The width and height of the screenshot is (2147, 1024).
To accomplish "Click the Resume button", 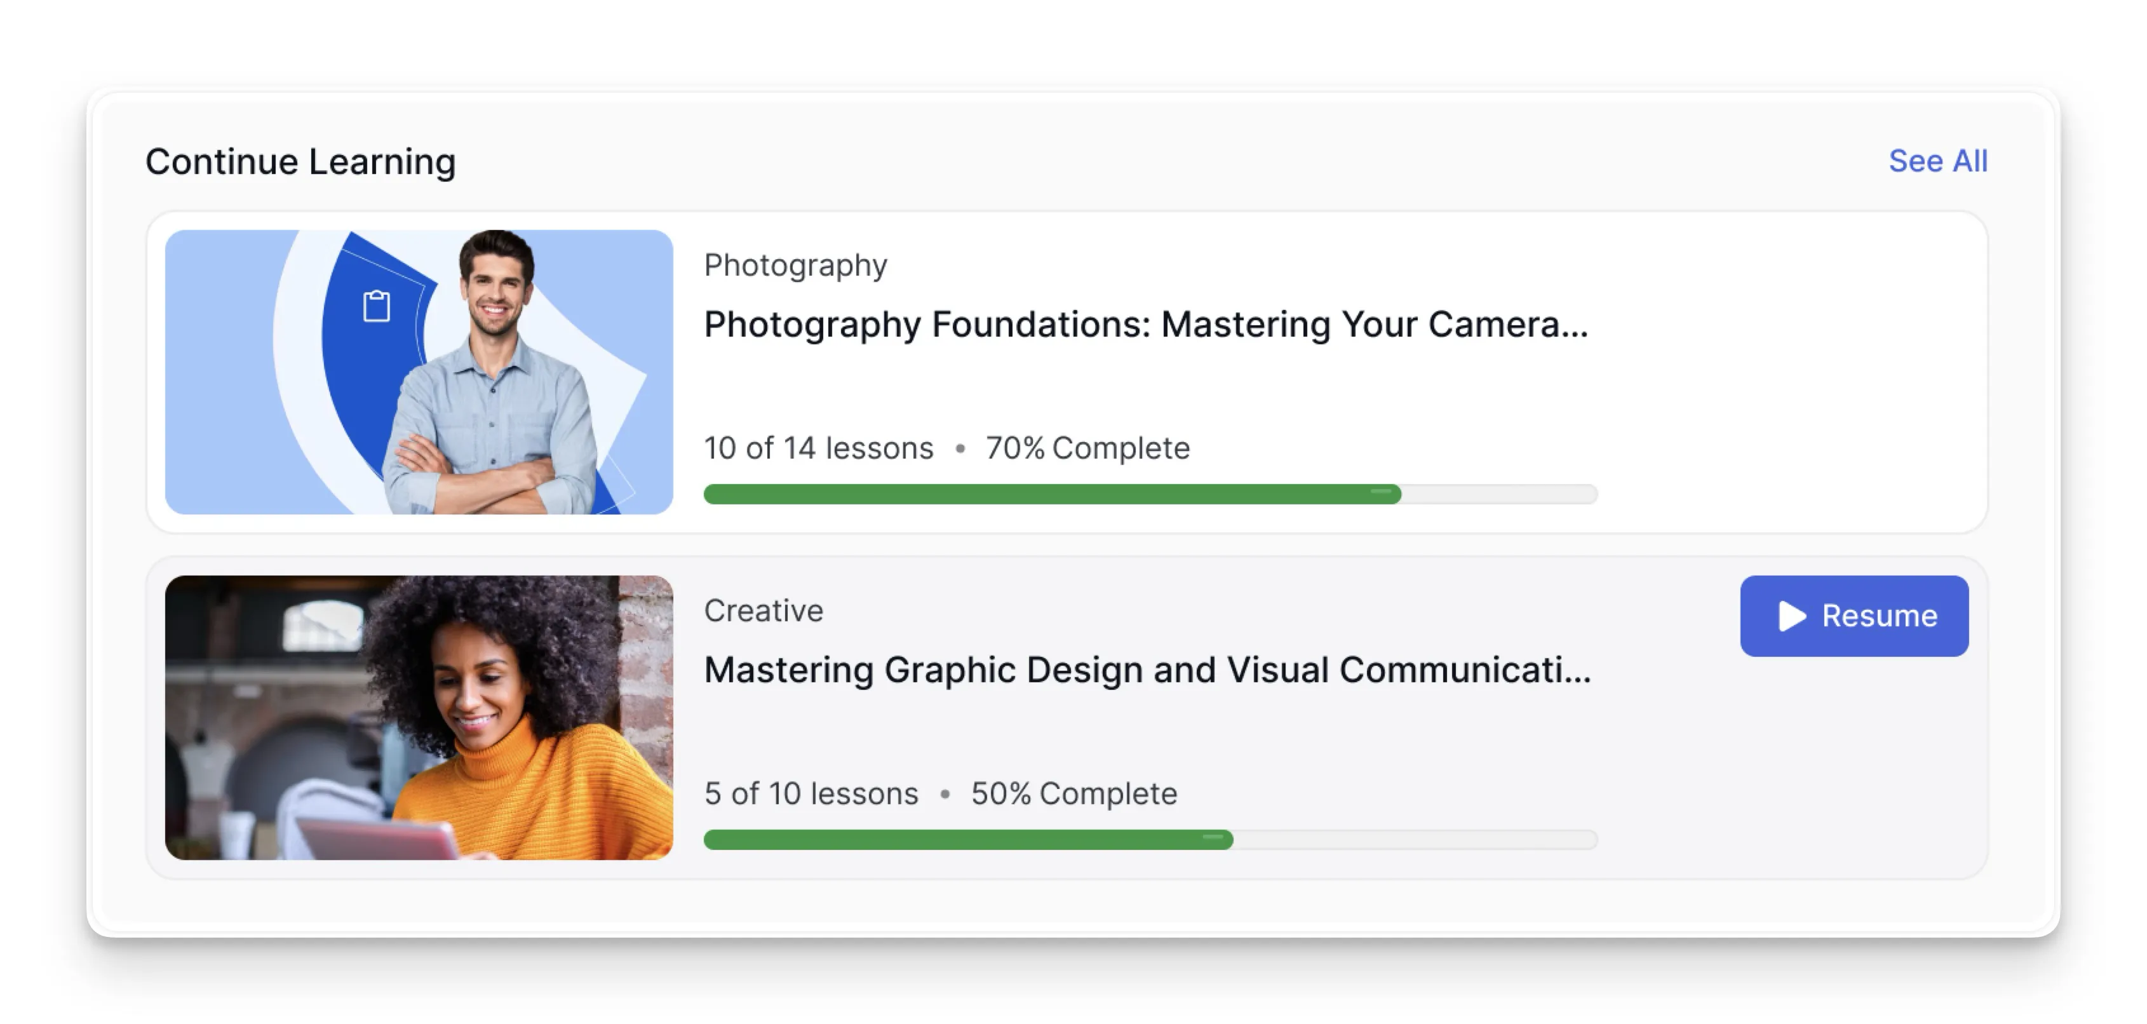I will [1854, 616].
